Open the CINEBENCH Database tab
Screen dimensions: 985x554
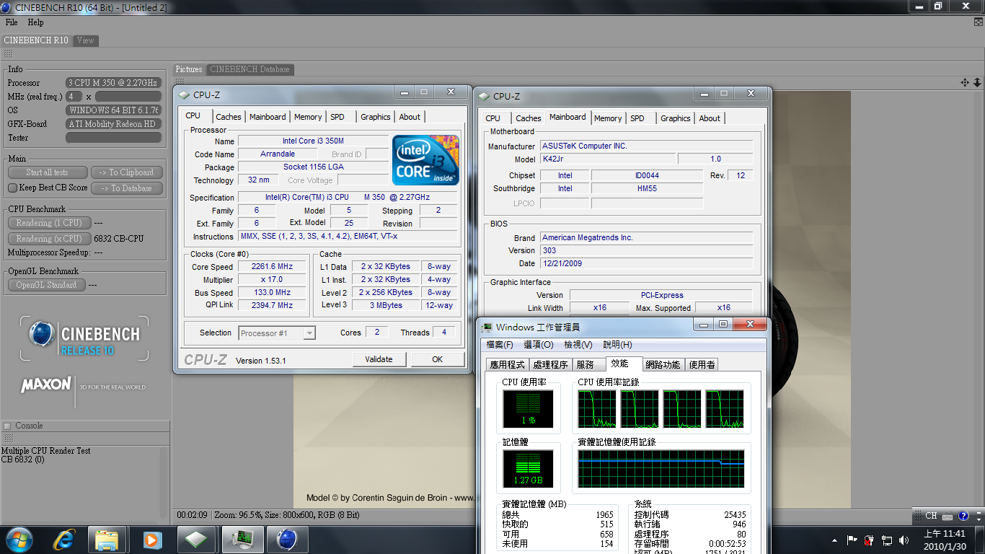(x=250, y=69)
